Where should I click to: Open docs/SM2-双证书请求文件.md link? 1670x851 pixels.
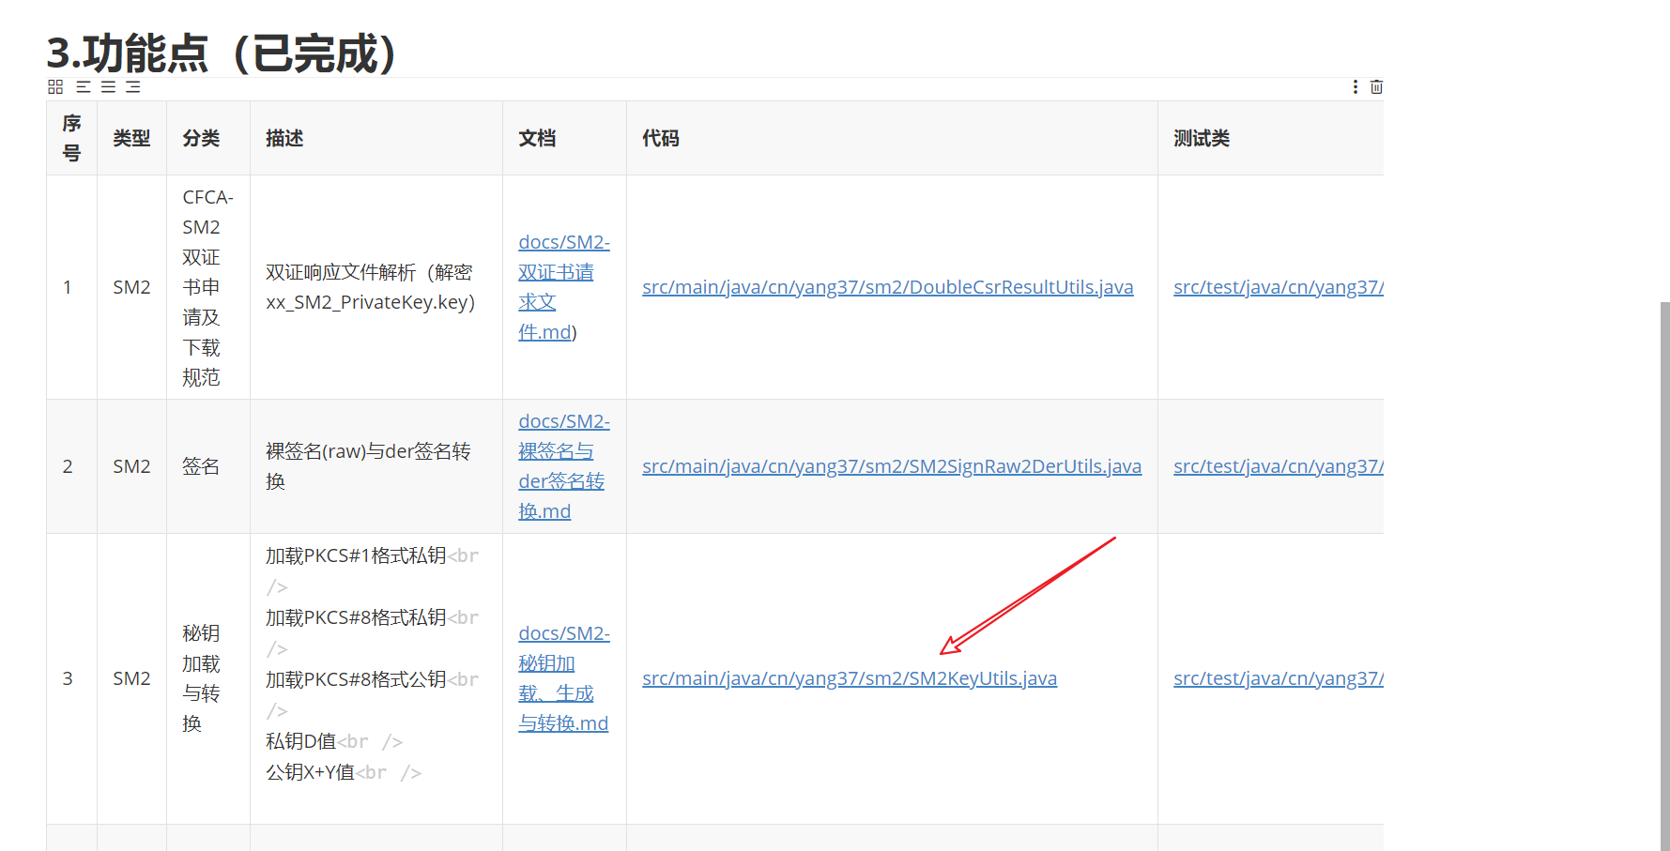tap(564, 287)
